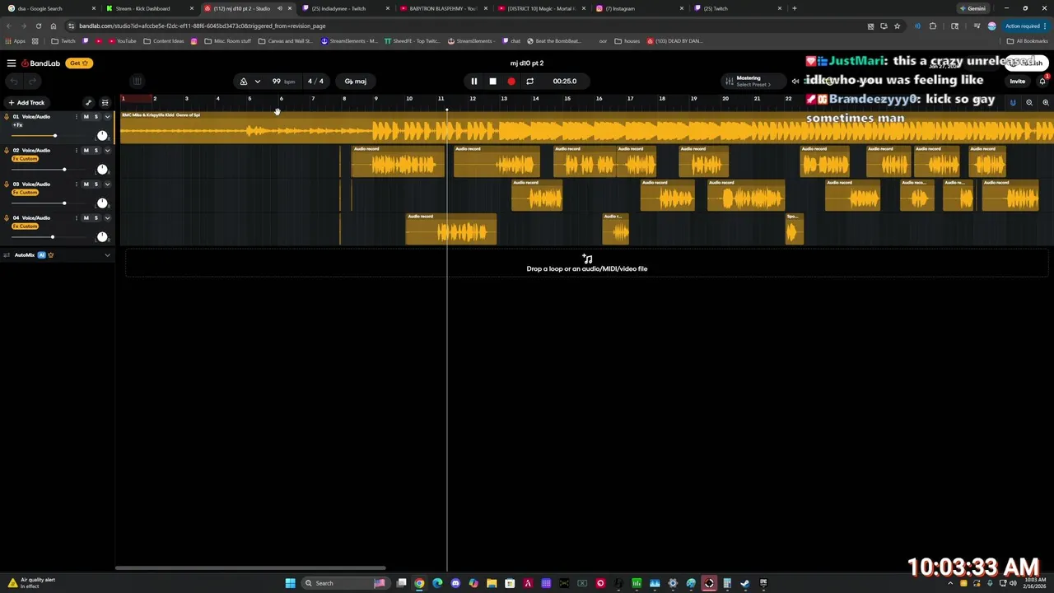Viewport: 1054px width, 593px height.
Task: Expand the track 02 dropdown chevron
Action: click(x=107, y=151)
